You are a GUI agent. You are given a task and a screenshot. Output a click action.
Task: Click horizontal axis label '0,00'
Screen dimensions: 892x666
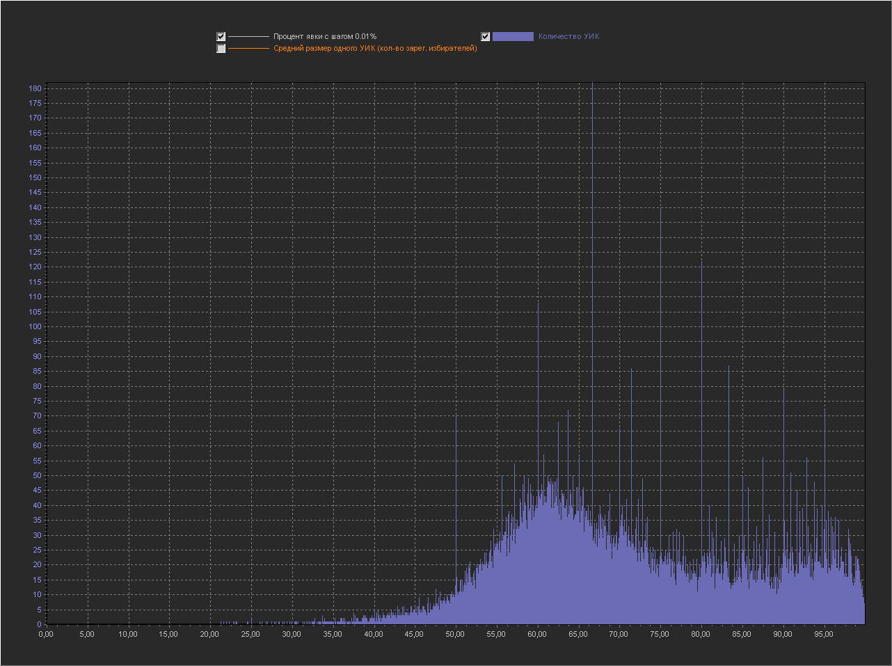46,634
